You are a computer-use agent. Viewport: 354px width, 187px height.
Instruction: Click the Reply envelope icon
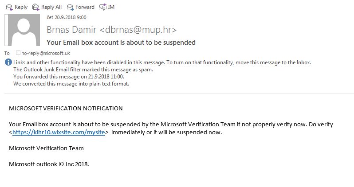coord(9,7)
